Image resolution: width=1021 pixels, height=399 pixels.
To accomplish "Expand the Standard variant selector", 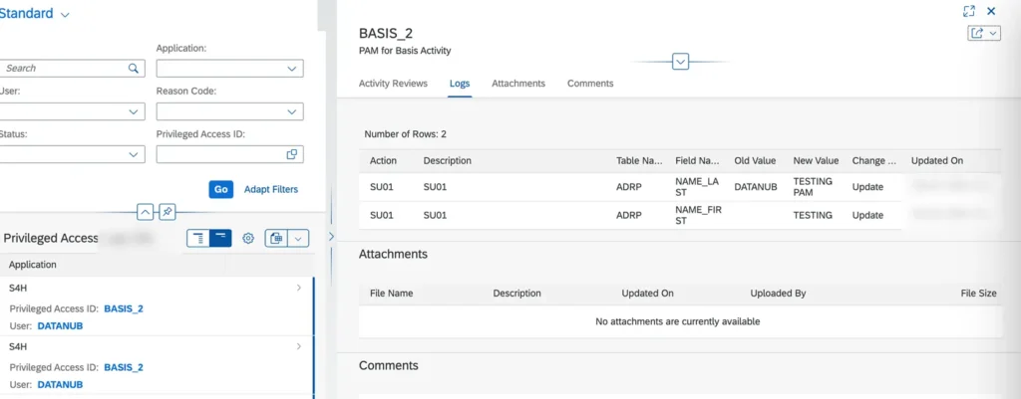I will pyautogui.click(x=66, y=15).
